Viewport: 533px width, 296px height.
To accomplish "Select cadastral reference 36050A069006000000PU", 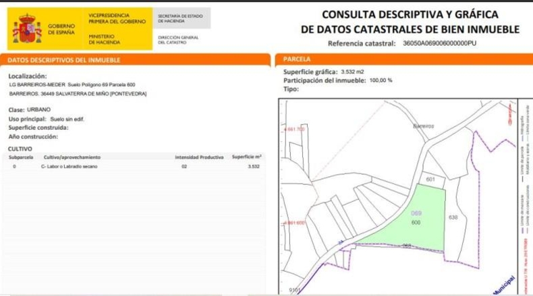I will pyautogui.click(x=439, y=44).
